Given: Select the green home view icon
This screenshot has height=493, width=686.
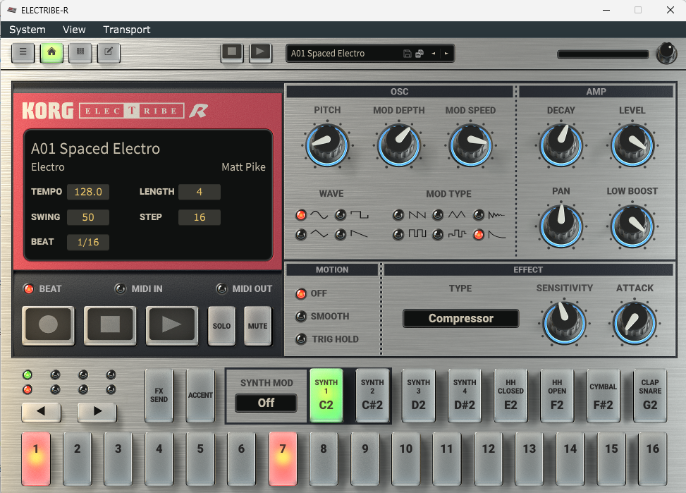Looking at the screenshot, I should click(51, 52).
